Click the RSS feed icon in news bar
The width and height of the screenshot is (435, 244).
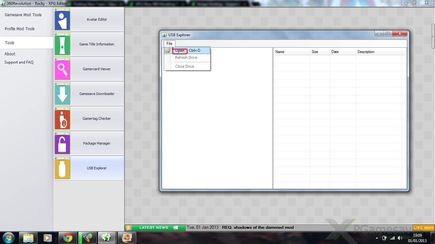pos(129,227)
